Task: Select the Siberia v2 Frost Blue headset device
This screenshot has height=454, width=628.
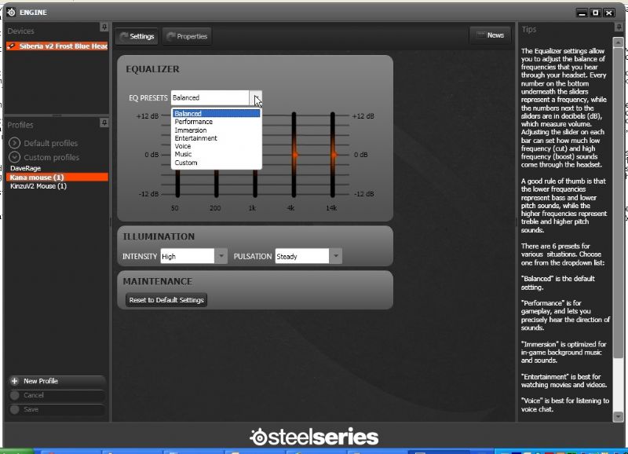Action: click(x=57, y=46)
